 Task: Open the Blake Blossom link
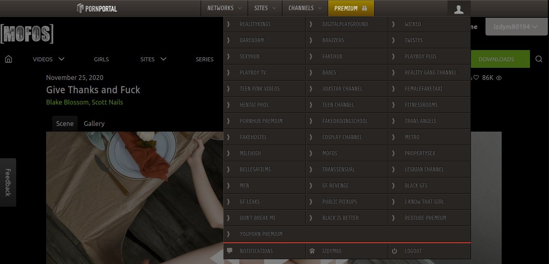coord(67,102)
